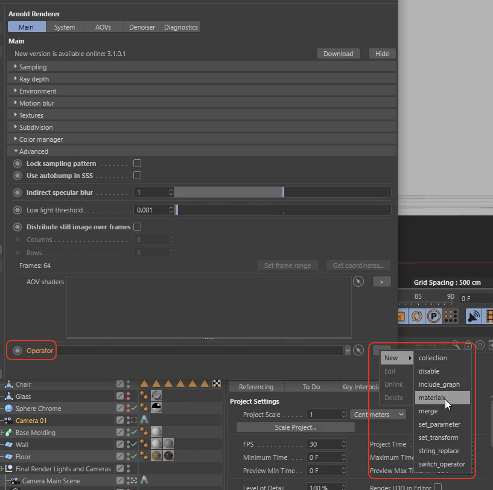Choose set_parameter operator from submenu

coord(442,424)
